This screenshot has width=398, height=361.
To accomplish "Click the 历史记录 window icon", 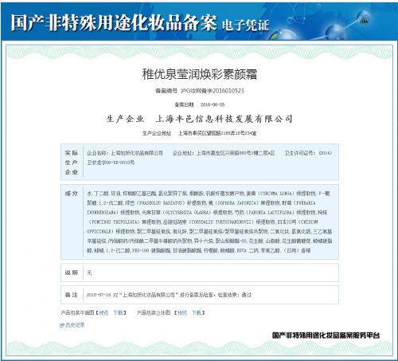I will click(62, 325).
